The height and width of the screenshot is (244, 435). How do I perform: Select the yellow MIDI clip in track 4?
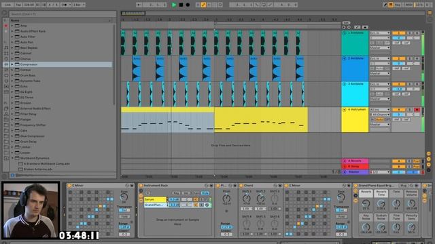pos(261,120)
